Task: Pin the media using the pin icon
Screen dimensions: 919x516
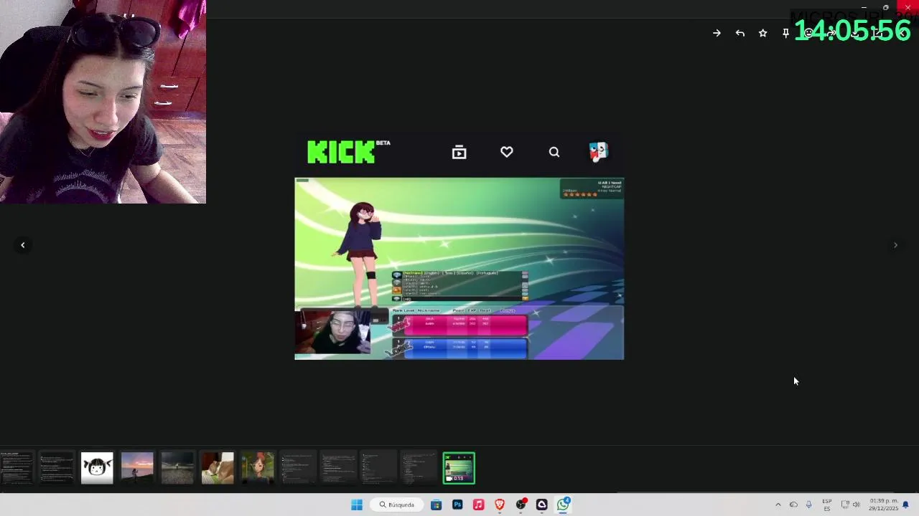Action: (785, 33)
